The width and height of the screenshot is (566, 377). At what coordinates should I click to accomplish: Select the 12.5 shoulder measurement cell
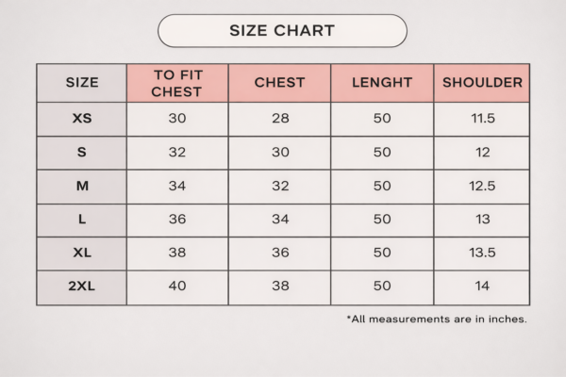[x=482, y=187]
